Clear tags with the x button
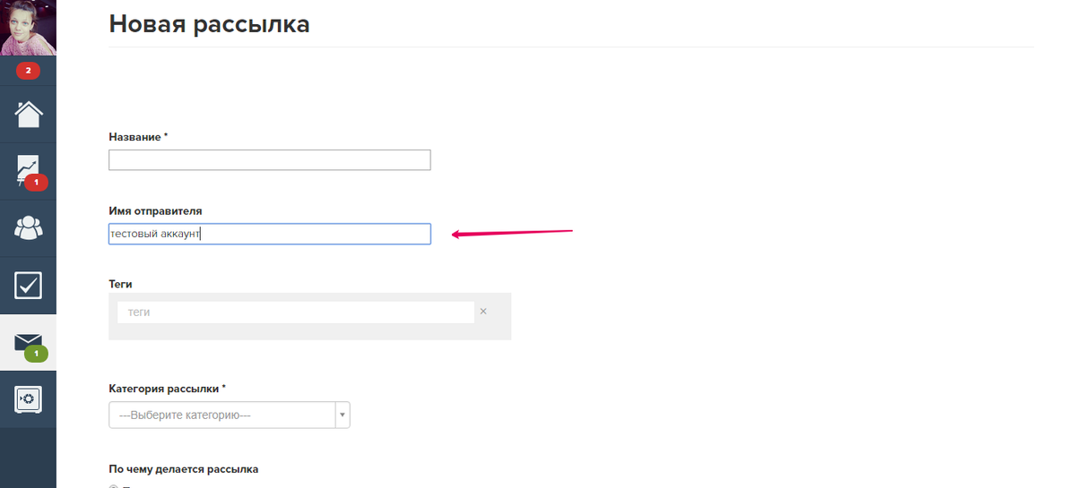 [483, 312]
